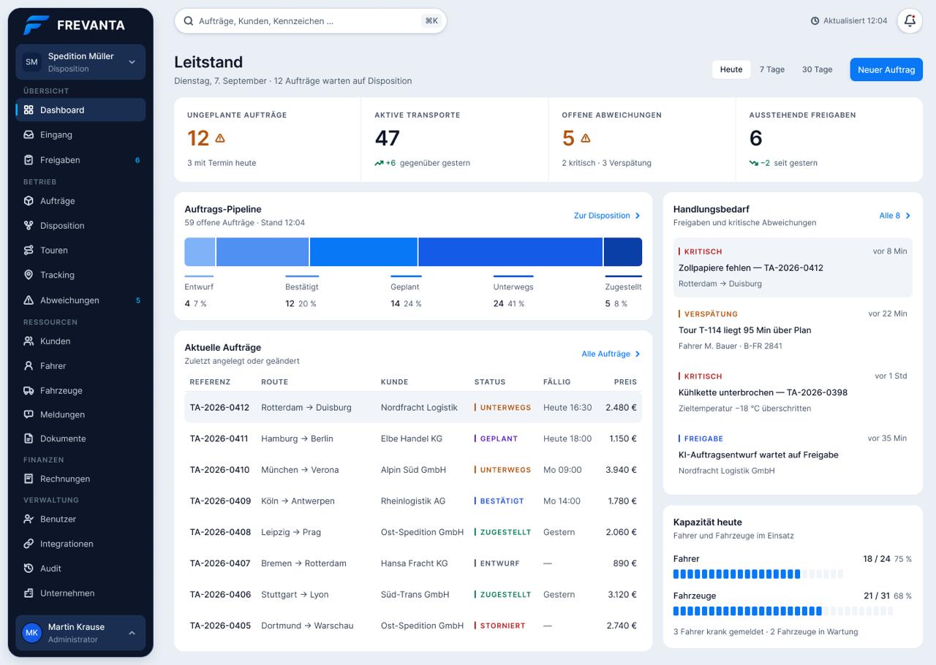Click the Touren route icon

[29, 251]
